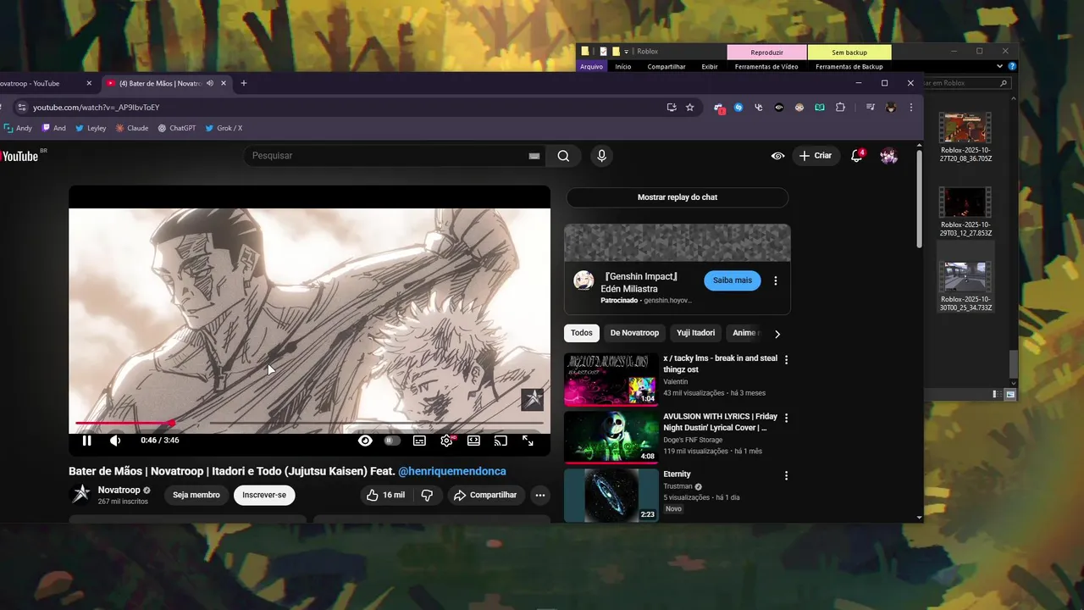Open a new browser tab with plus

pos(244,83)
